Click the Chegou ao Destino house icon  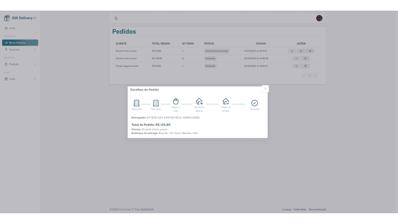coord(226,101)
